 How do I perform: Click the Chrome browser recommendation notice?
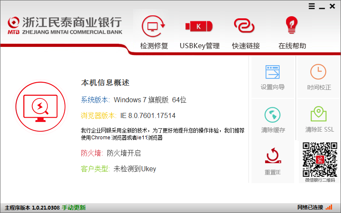tap(163, 134)
